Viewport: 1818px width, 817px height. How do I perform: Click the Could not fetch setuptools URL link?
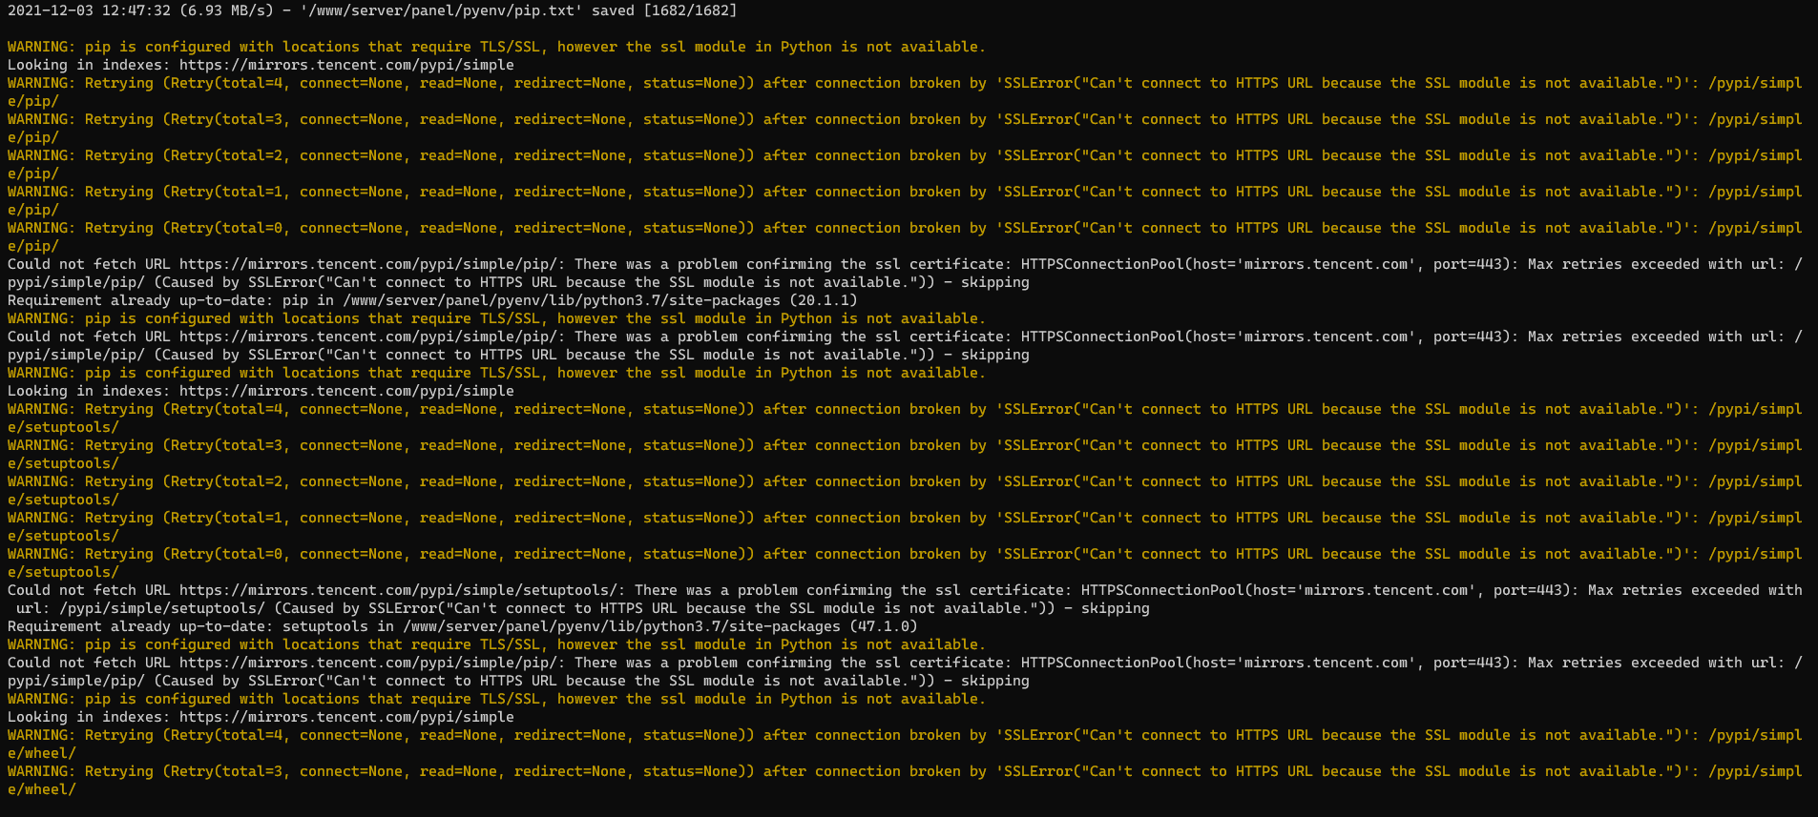point(402,590)
